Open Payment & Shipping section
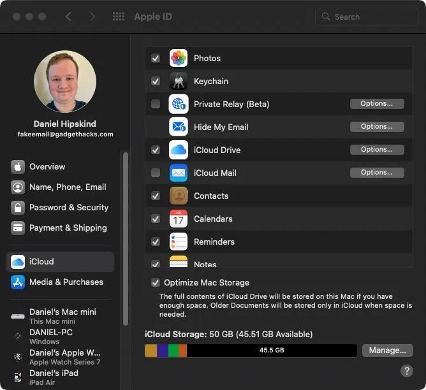Viewport: 426px width, 390px height. (61, 227)
